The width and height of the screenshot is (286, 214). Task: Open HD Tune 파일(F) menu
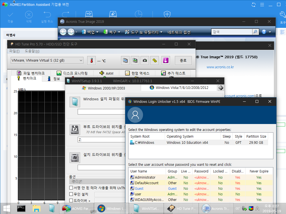[x=15, y=51]
